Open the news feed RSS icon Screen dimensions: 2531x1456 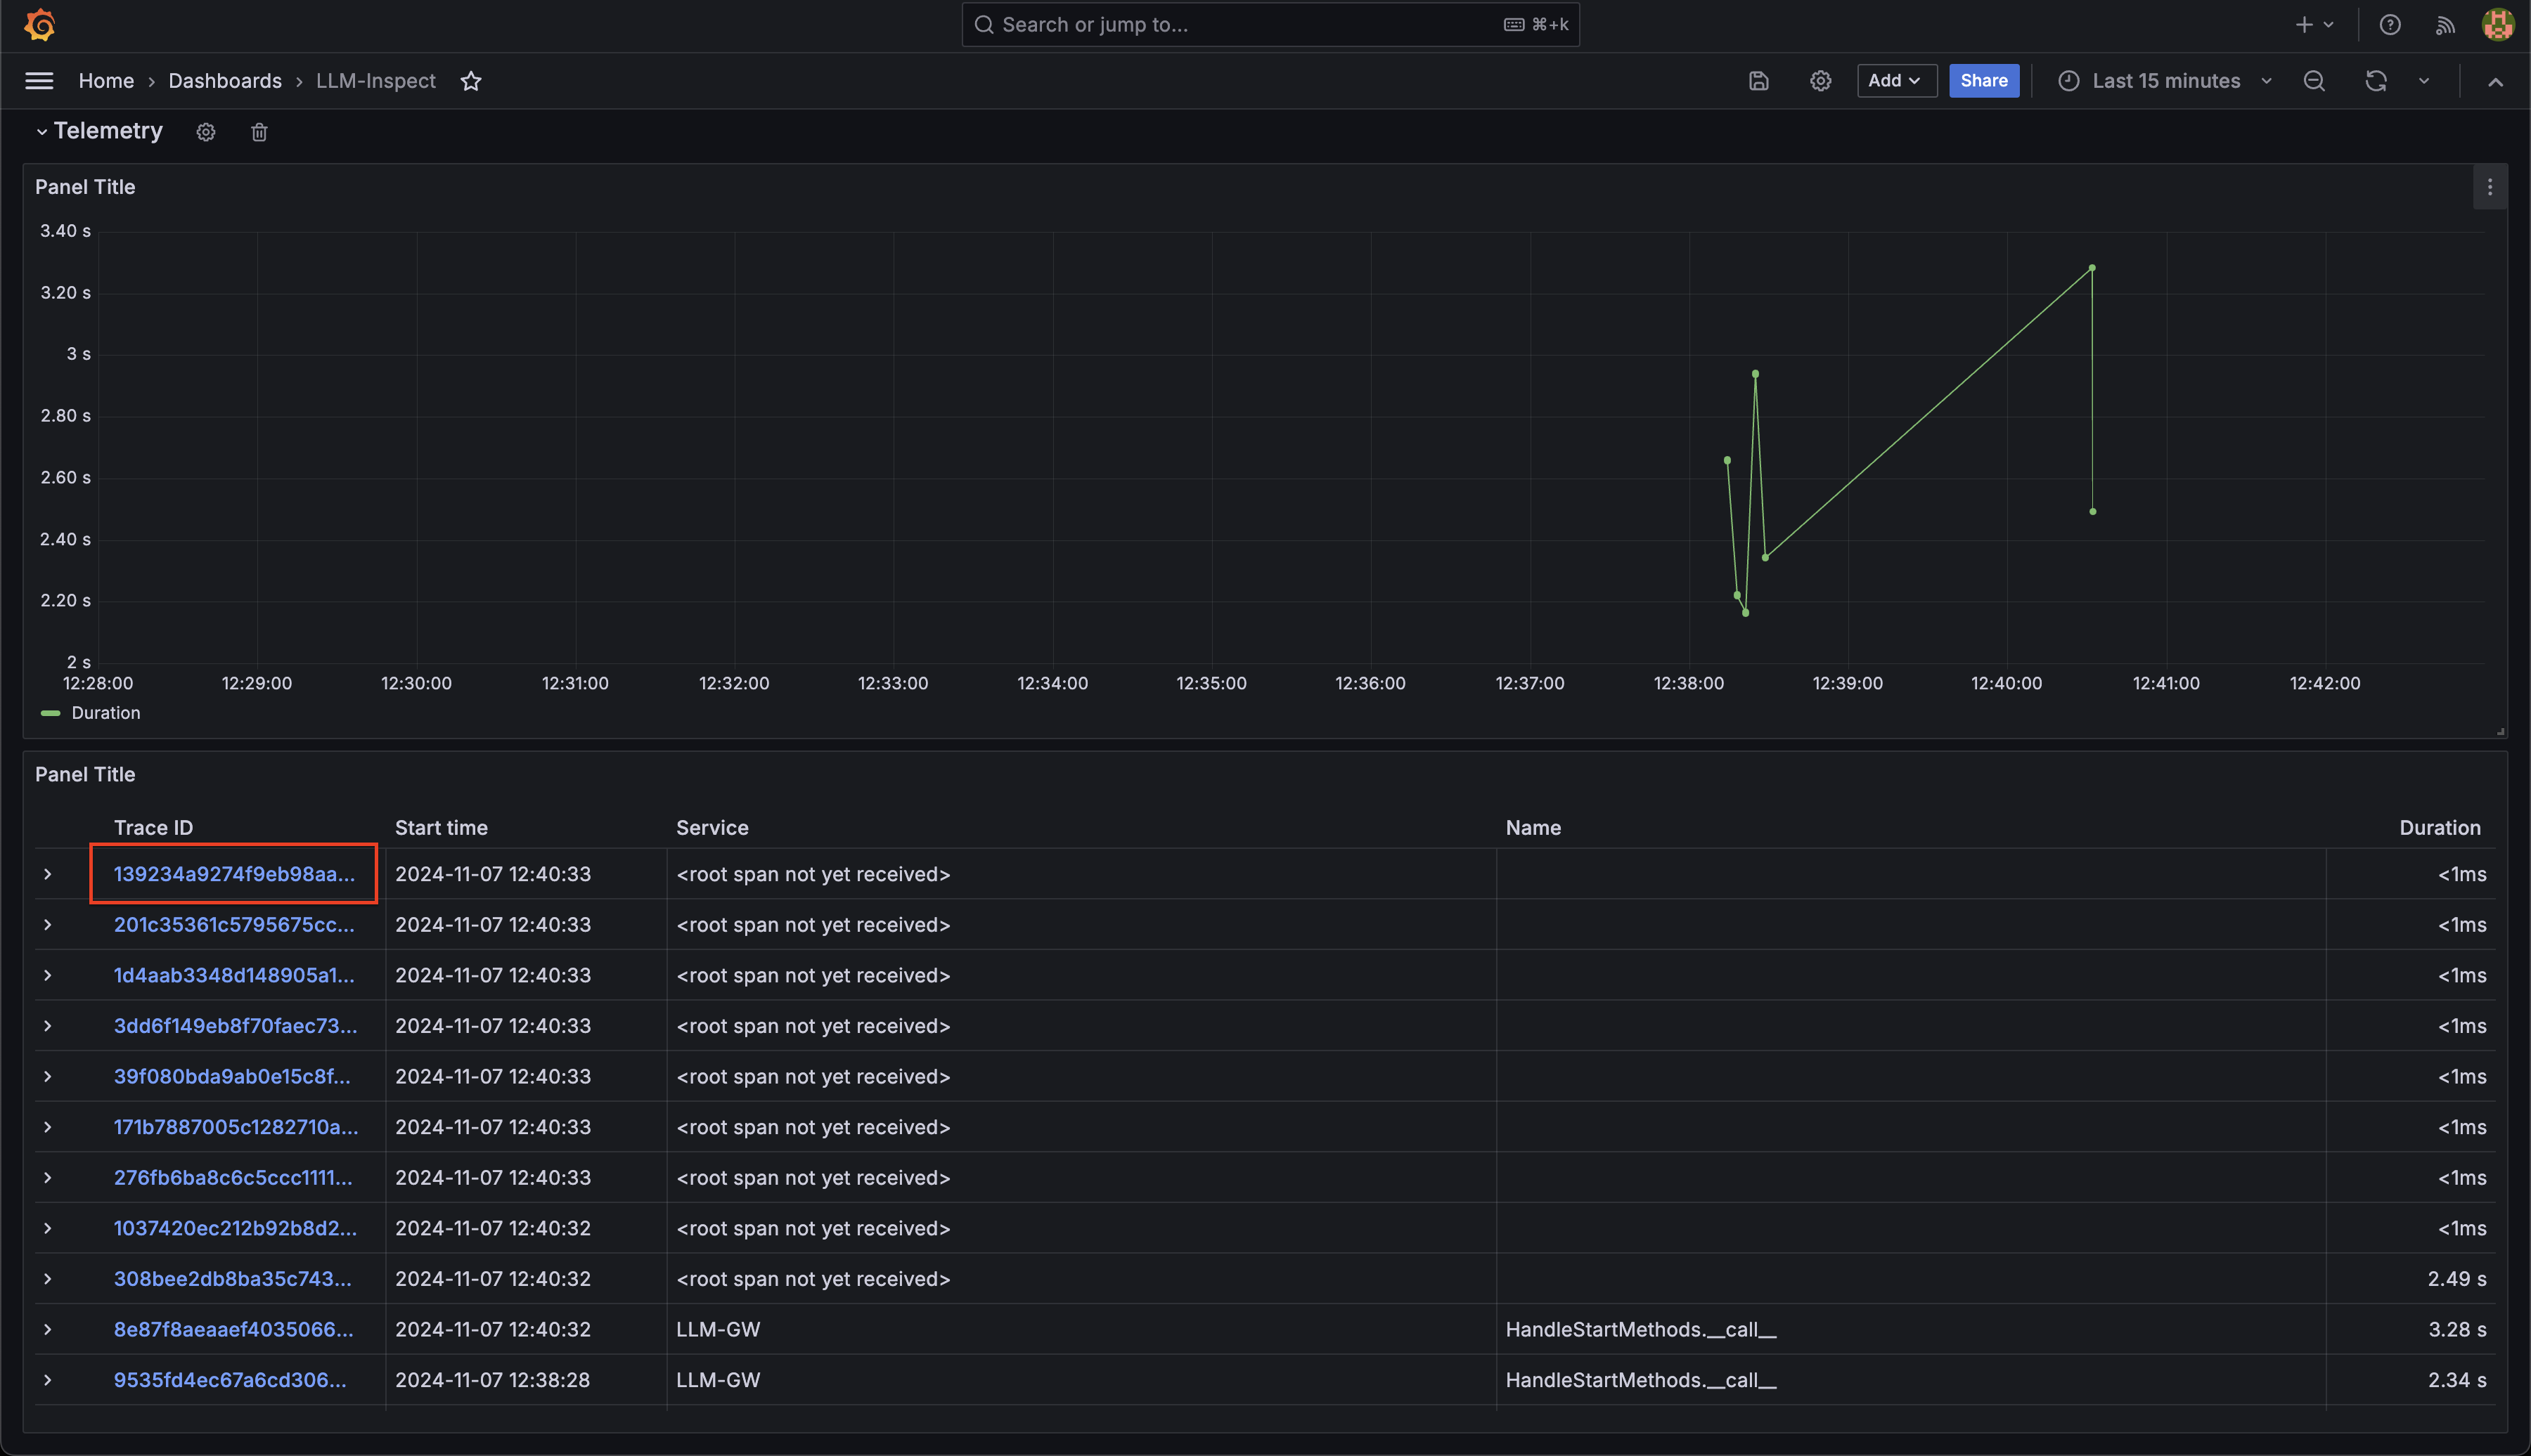pos(2445,25)
